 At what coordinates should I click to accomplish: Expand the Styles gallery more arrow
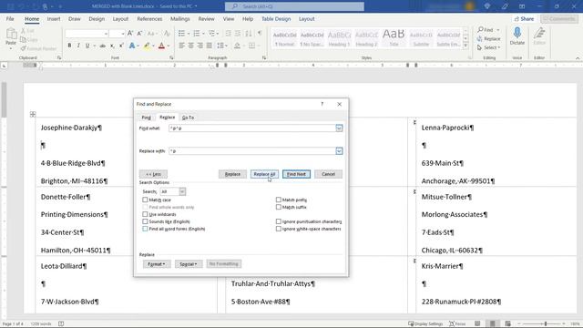tap(465, 46)
